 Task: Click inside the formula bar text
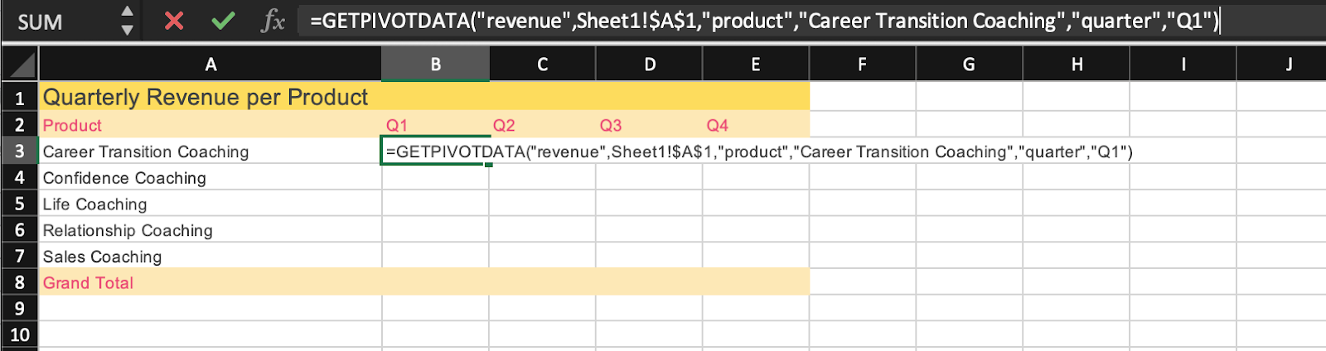click(762, 21)
